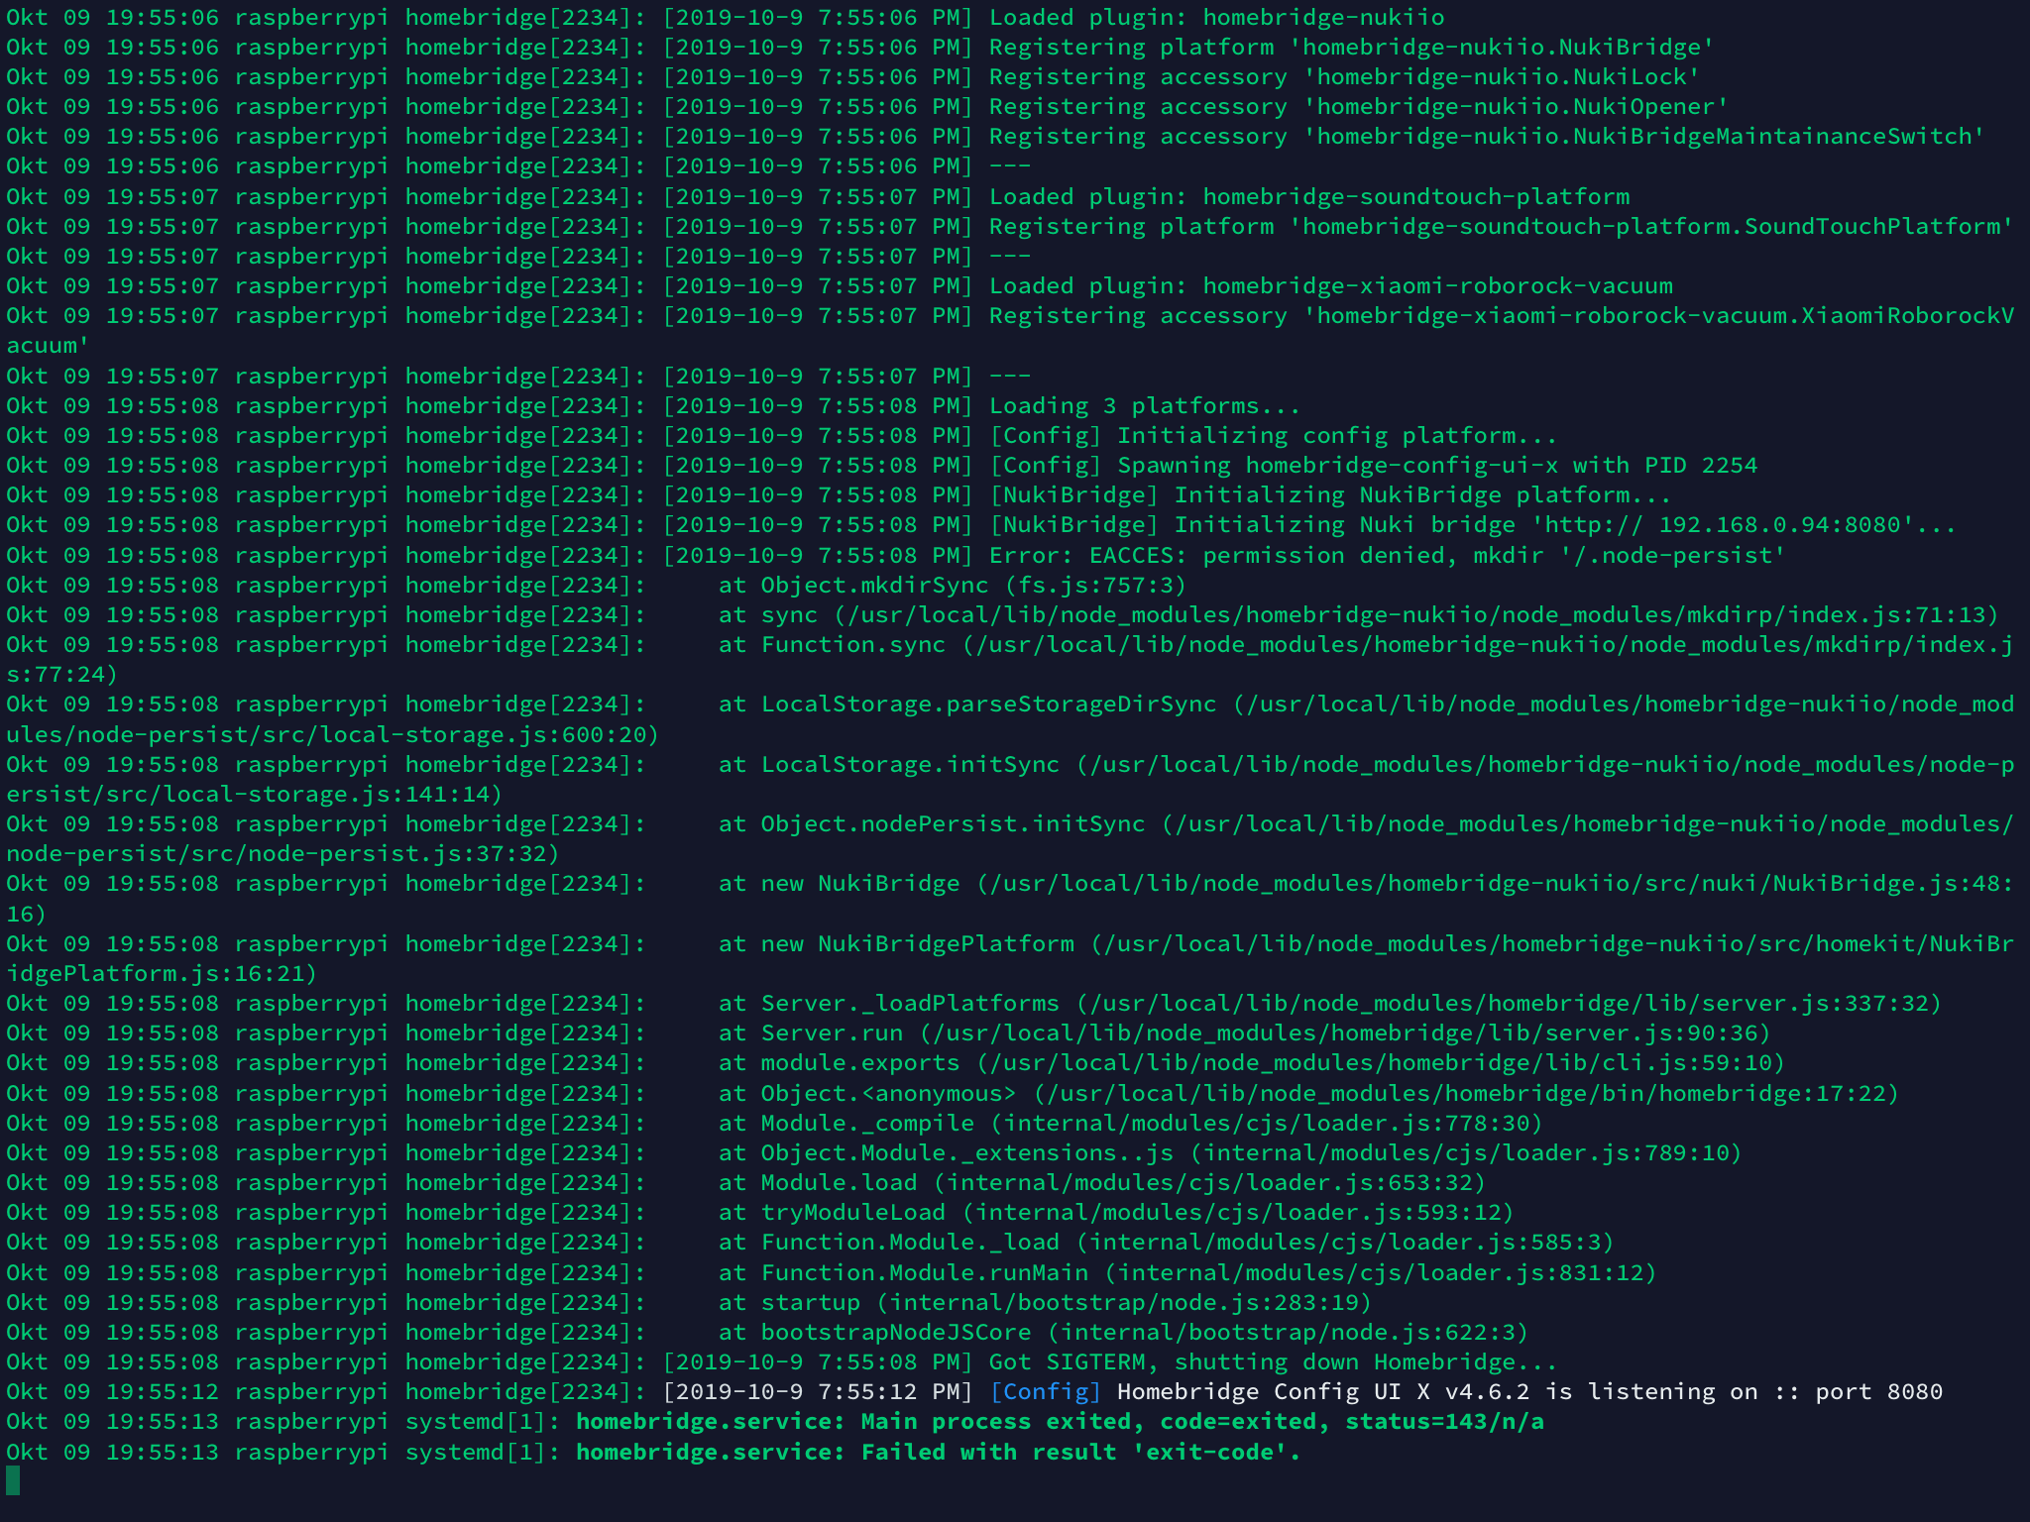Click 'Object.nodePersist.initSync' stack frame text

953,823
